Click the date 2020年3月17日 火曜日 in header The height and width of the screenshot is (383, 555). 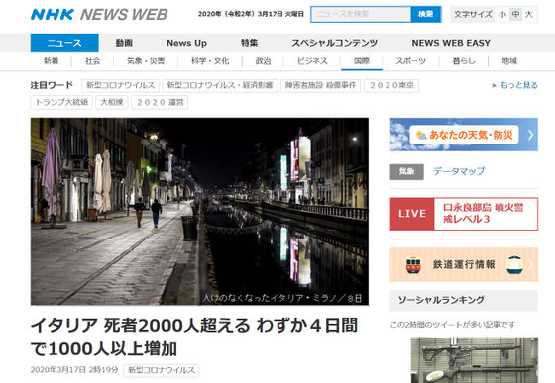click(x=251, y=14)
